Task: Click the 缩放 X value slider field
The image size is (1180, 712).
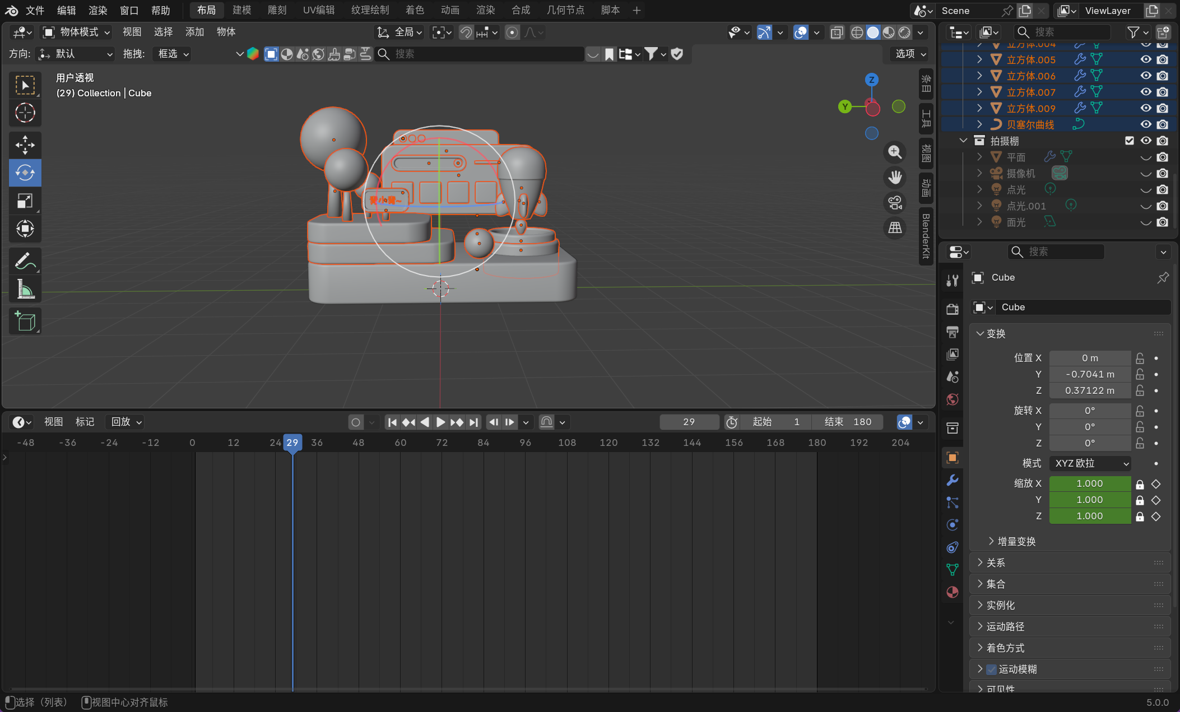Action: pos(1089,483)
